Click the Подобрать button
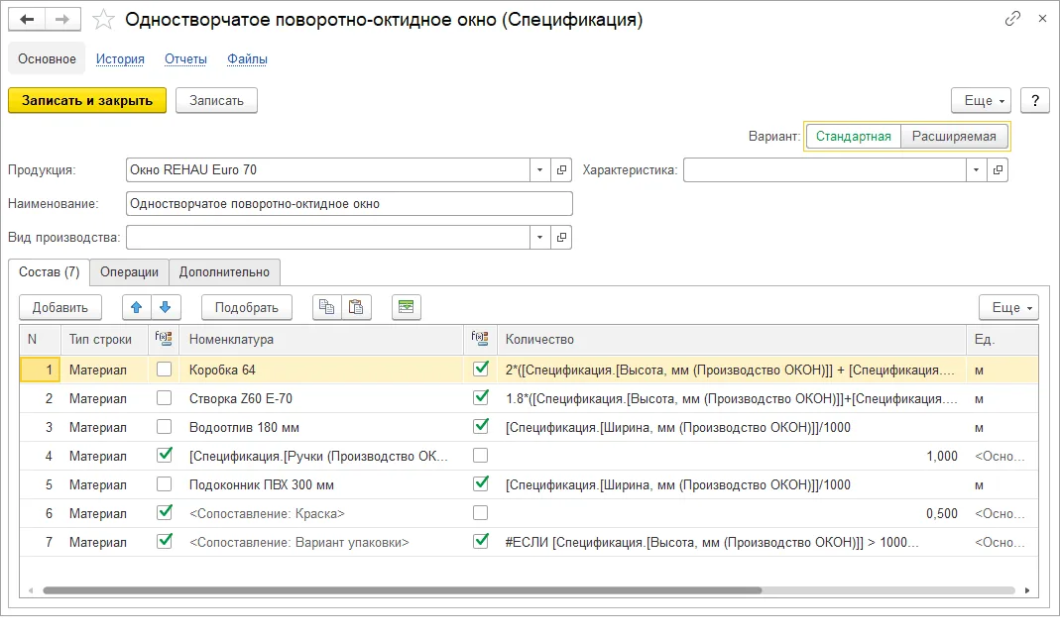 (x=247, y=307)
